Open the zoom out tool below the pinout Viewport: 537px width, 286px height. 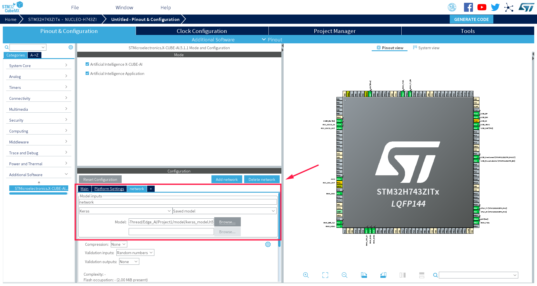tap(344, 275)
